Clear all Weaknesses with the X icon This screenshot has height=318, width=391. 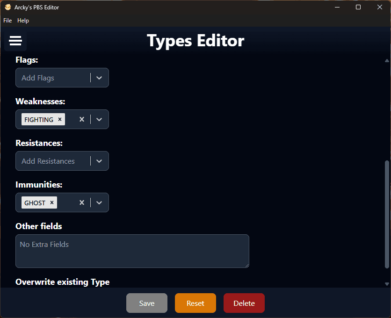coord(82,119)
